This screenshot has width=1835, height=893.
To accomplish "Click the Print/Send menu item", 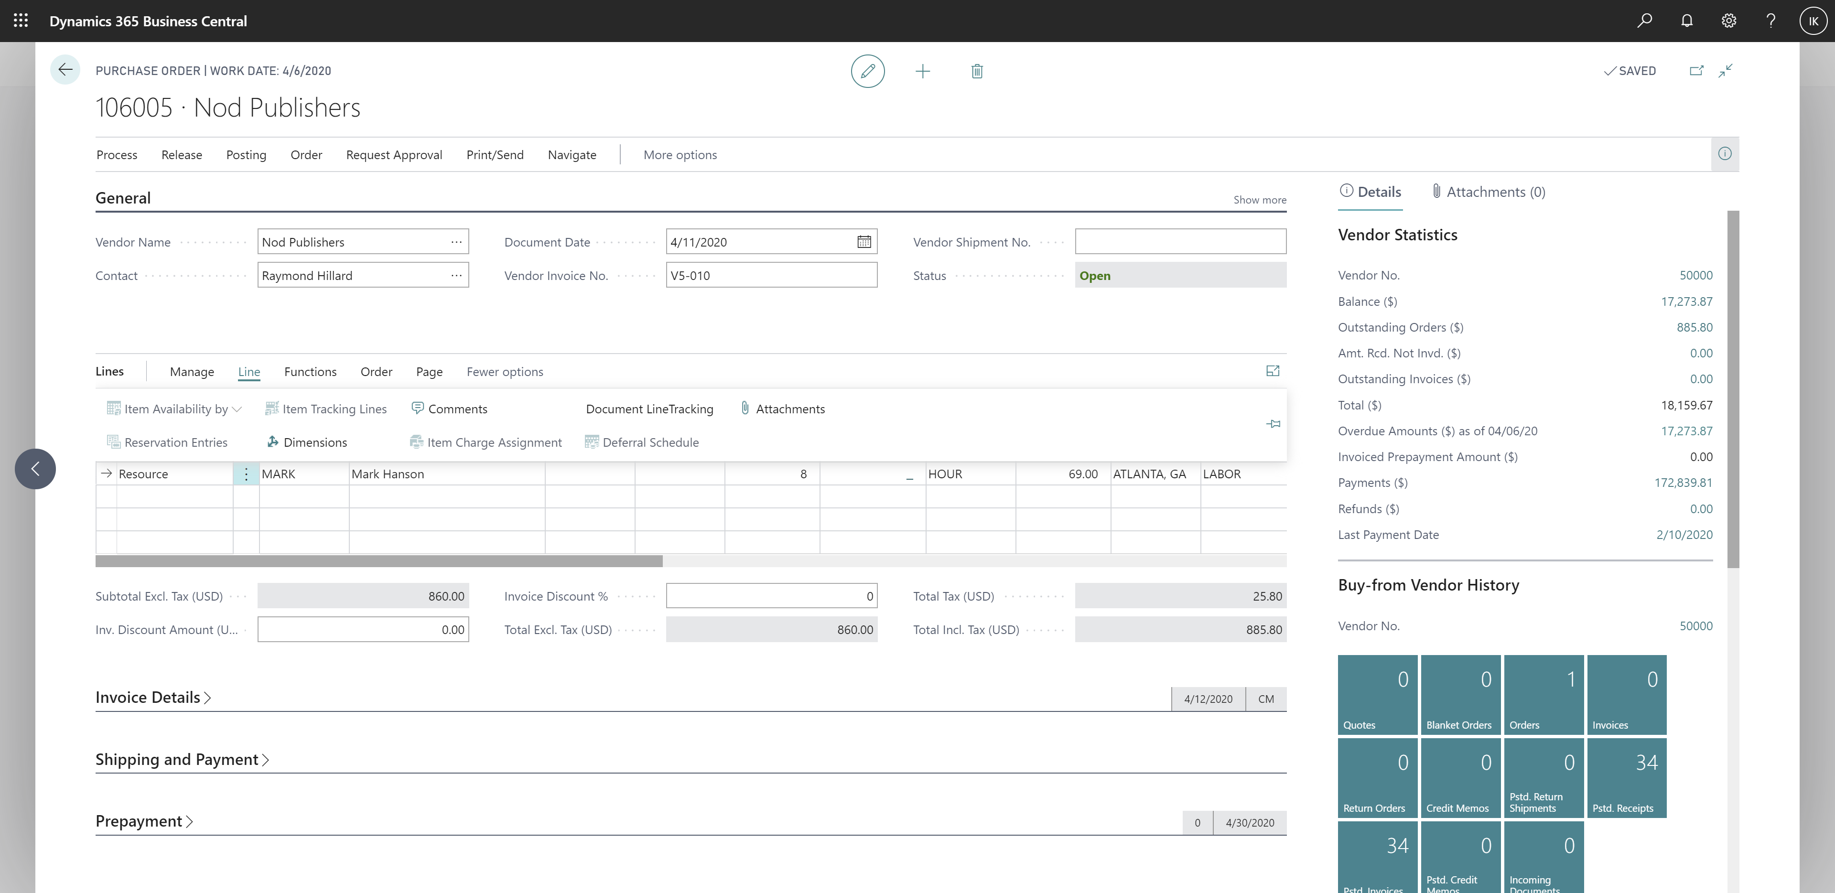I will [x=493, y=154].
